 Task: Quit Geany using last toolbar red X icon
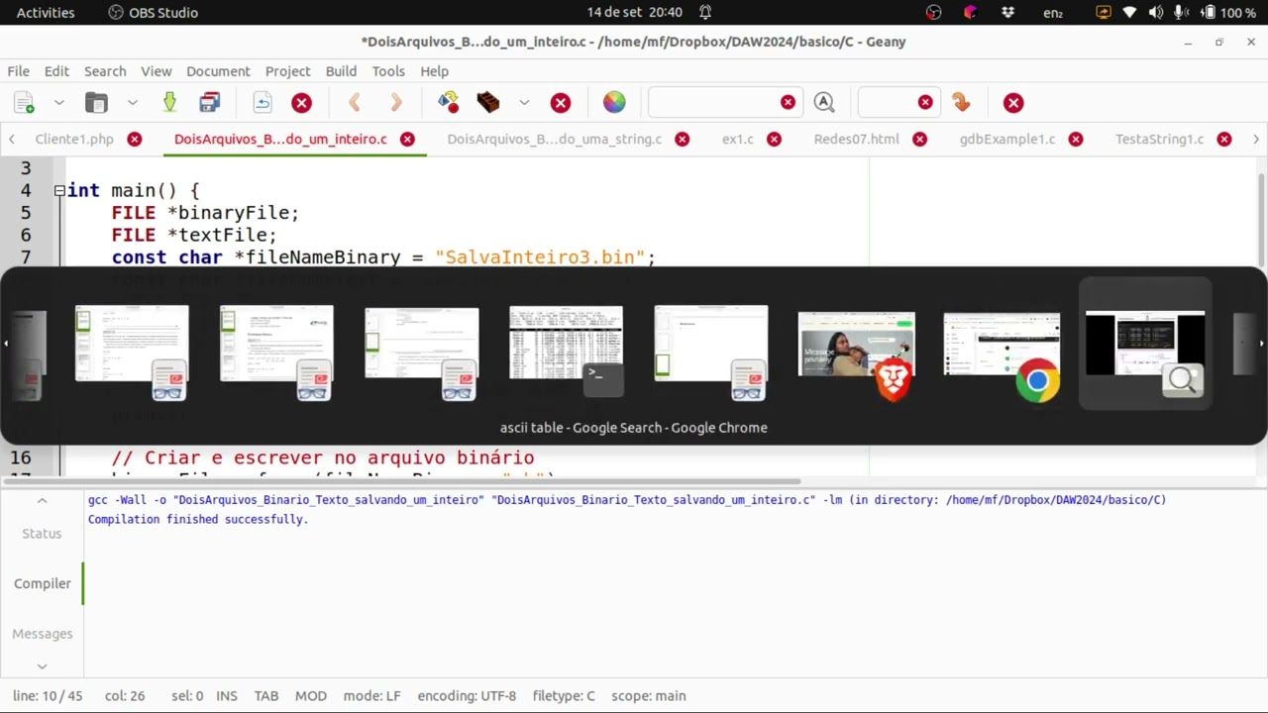click(1013, 103)
